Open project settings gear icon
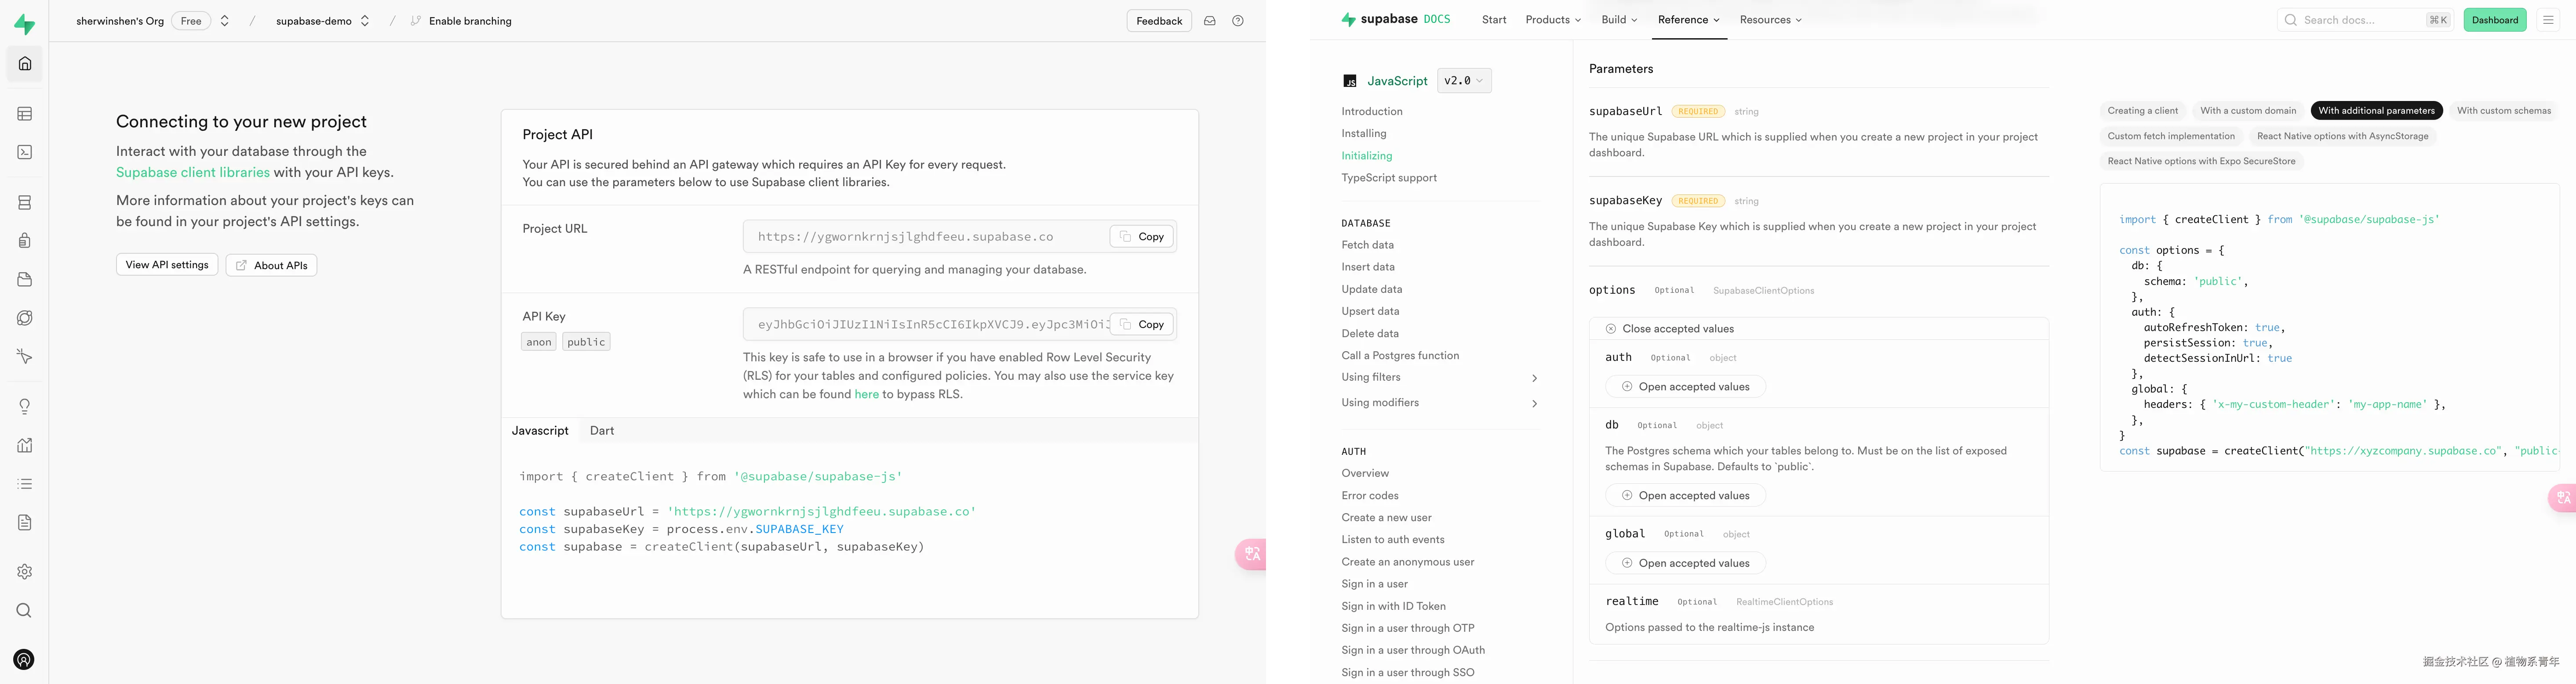The height and width of the screenshot is (684, 2576). pyautogui.click(x=25, y=572)
